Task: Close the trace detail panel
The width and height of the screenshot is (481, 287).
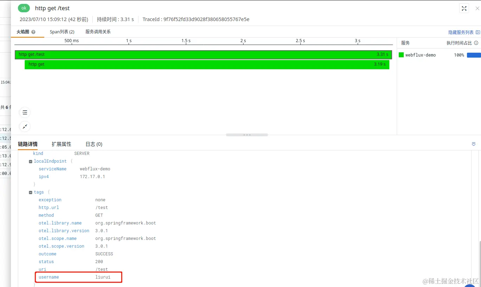Action: tap(477, 8)
